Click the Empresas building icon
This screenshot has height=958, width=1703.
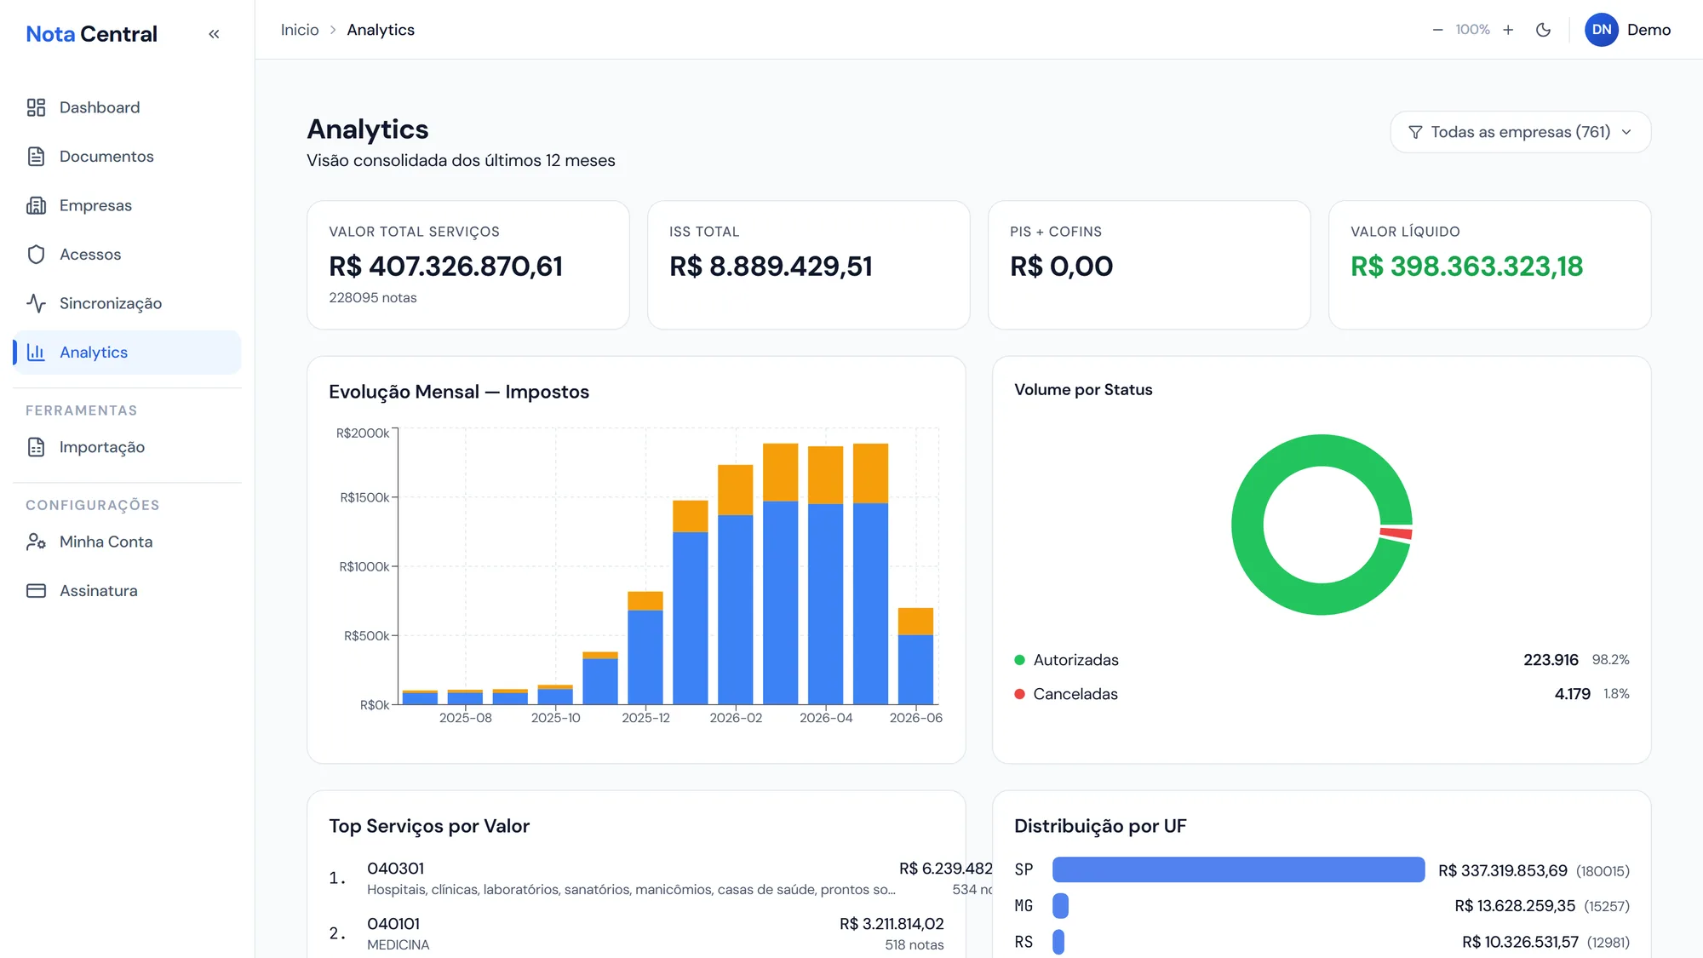coord(36,205)
